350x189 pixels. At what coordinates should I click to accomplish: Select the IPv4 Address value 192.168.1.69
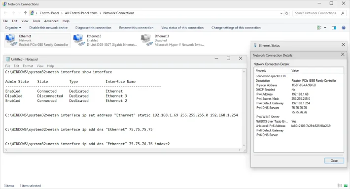point(300,94)
